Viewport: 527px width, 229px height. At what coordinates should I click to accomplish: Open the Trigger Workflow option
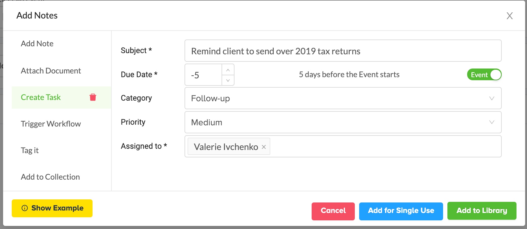click(x=51, y=124)
